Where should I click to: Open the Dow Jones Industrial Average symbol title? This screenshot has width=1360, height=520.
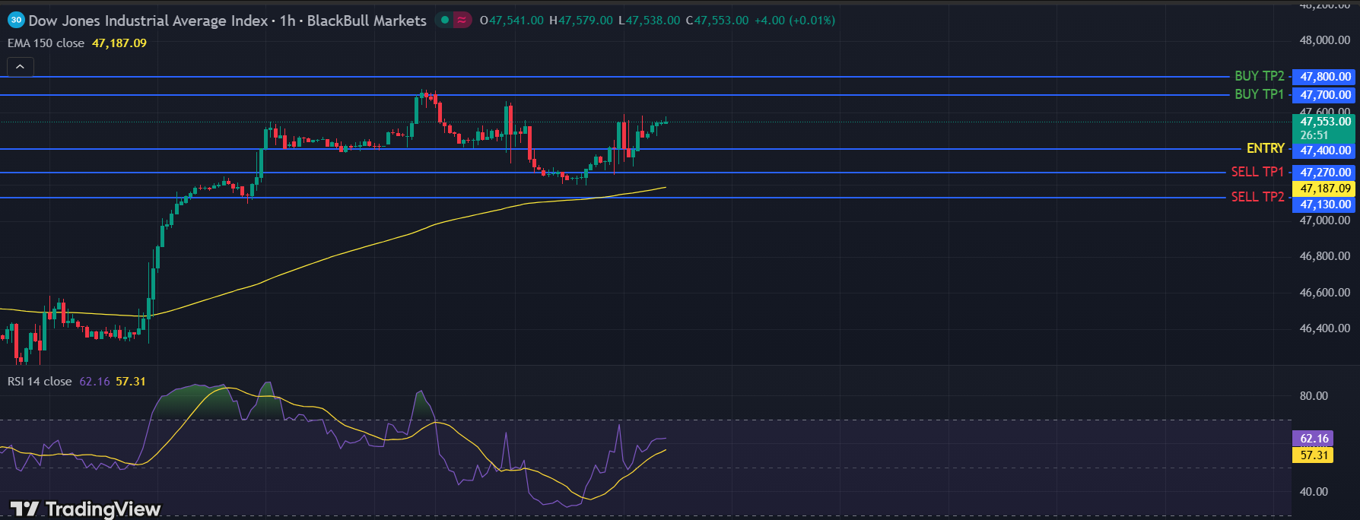point(148,21)
